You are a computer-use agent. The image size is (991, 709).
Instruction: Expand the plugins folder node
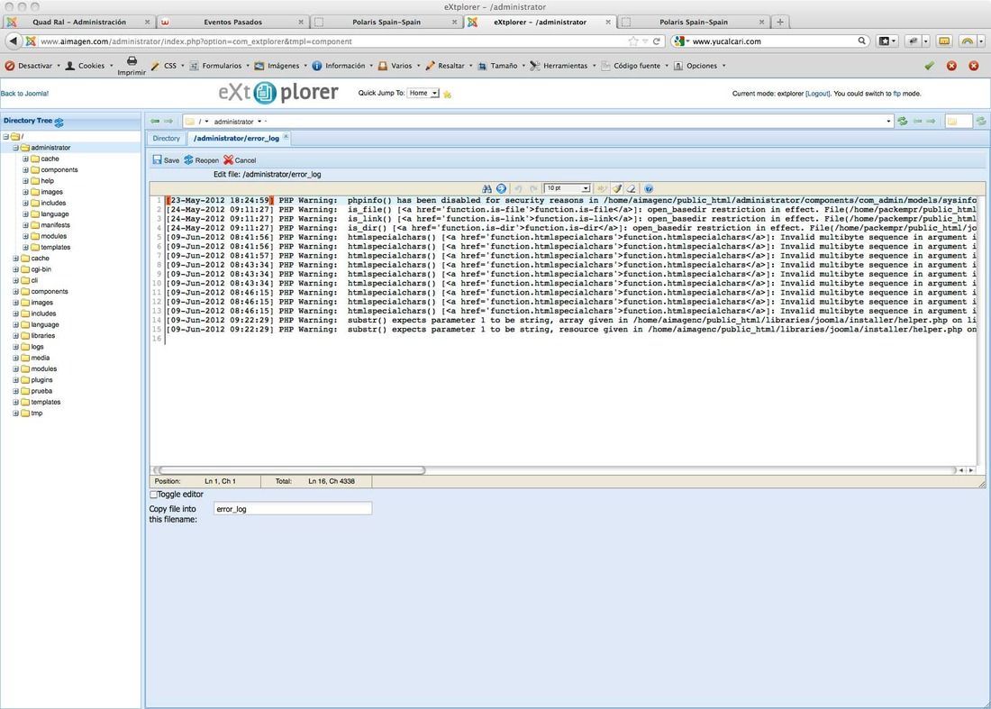pos(16,380)
